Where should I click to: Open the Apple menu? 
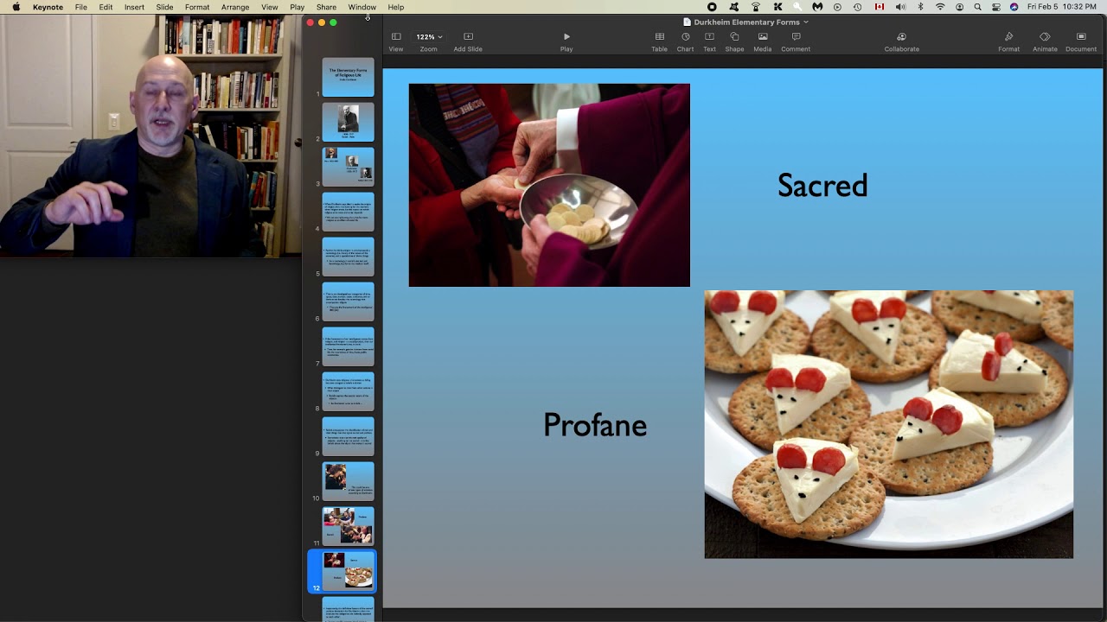click(x=16, y=7)
